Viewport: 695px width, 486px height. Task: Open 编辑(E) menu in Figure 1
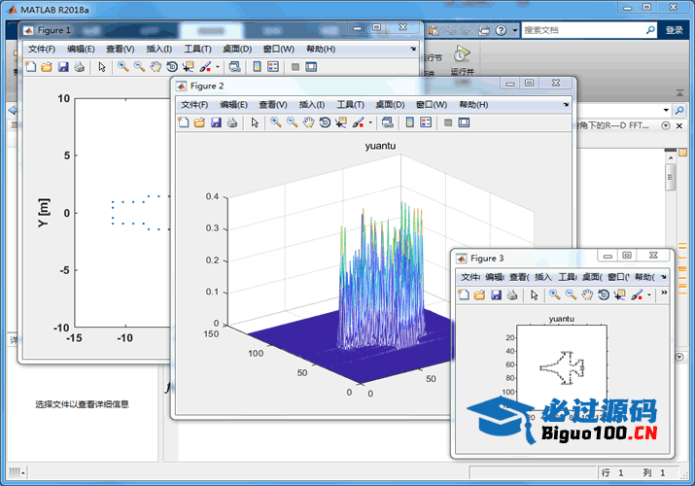click(81, 49)
